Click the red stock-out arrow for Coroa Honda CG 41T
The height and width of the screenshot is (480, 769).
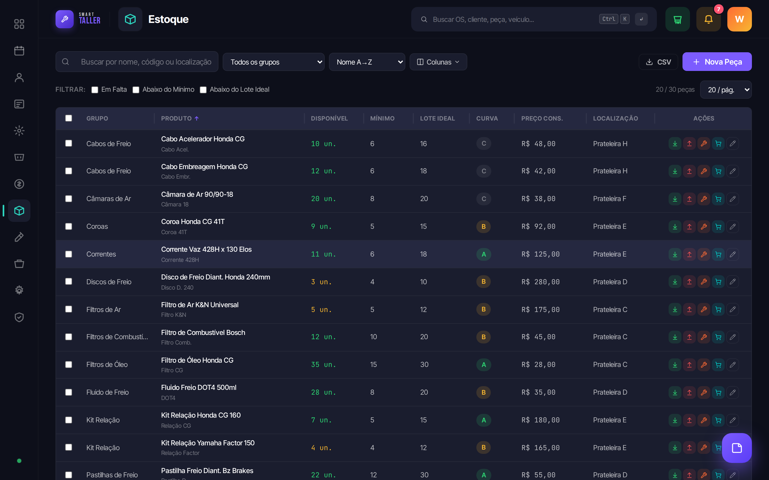689,226
